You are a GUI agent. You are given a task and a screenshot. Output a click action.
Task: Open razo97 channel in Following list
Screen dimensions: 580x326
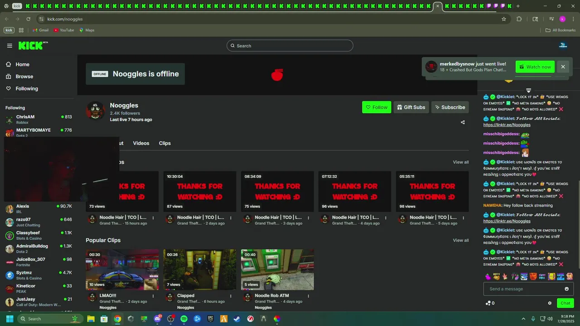(x=39, y=222)
